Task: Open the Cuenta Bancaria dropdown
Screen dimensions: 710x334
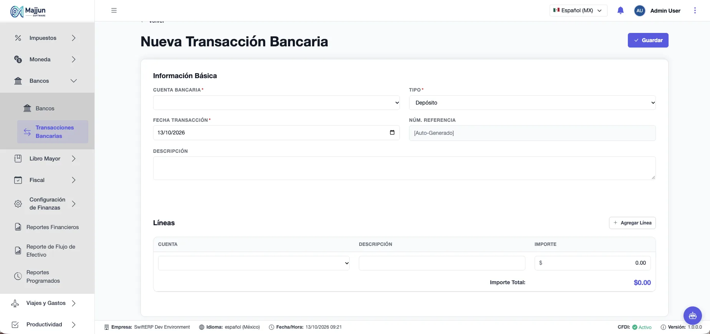Action: click(276, 103)
